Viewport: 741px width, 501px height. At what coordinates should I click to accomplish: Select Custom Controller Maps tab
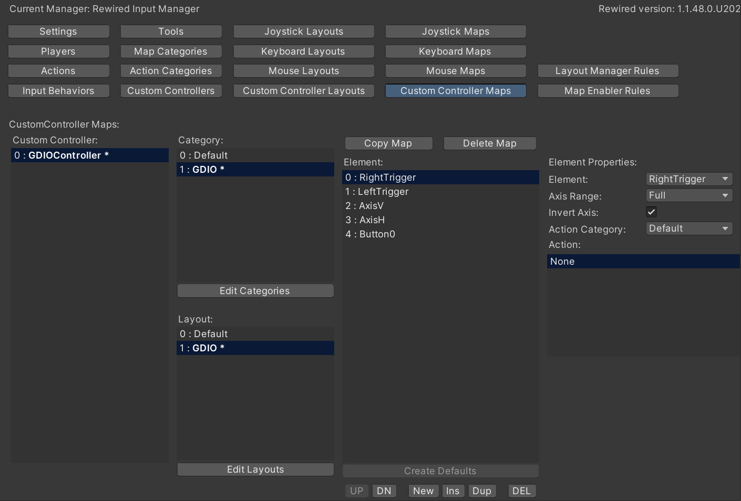(456, 91)
